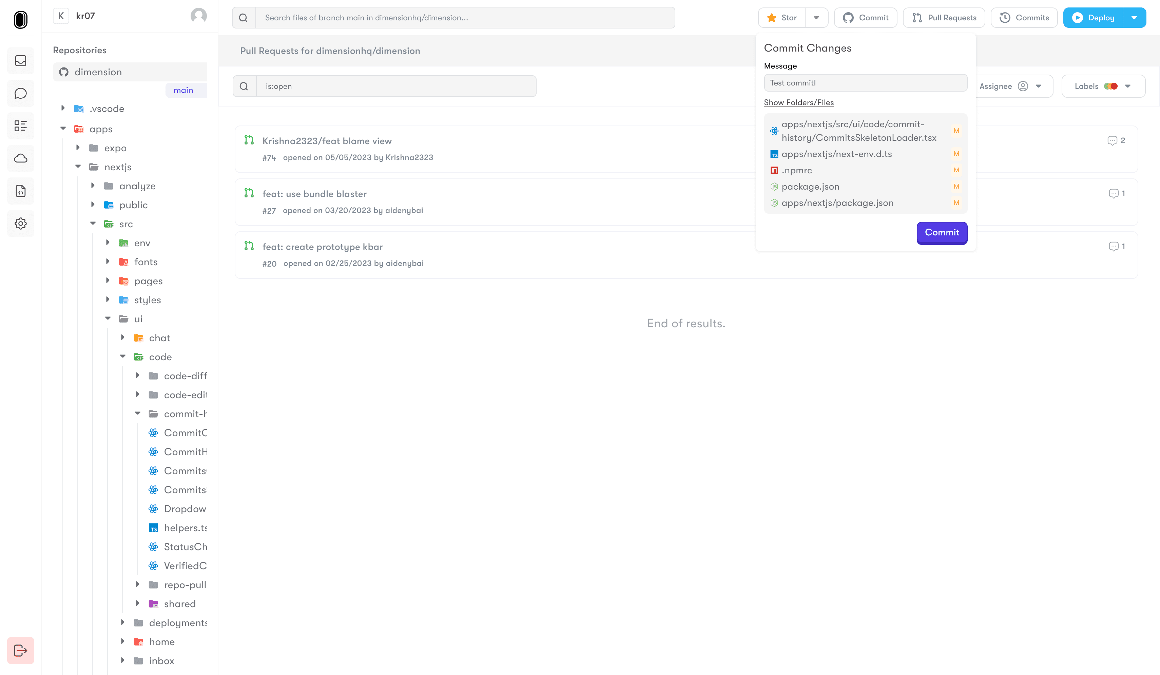
Task: Expand the styles folder
Action: 108,299
